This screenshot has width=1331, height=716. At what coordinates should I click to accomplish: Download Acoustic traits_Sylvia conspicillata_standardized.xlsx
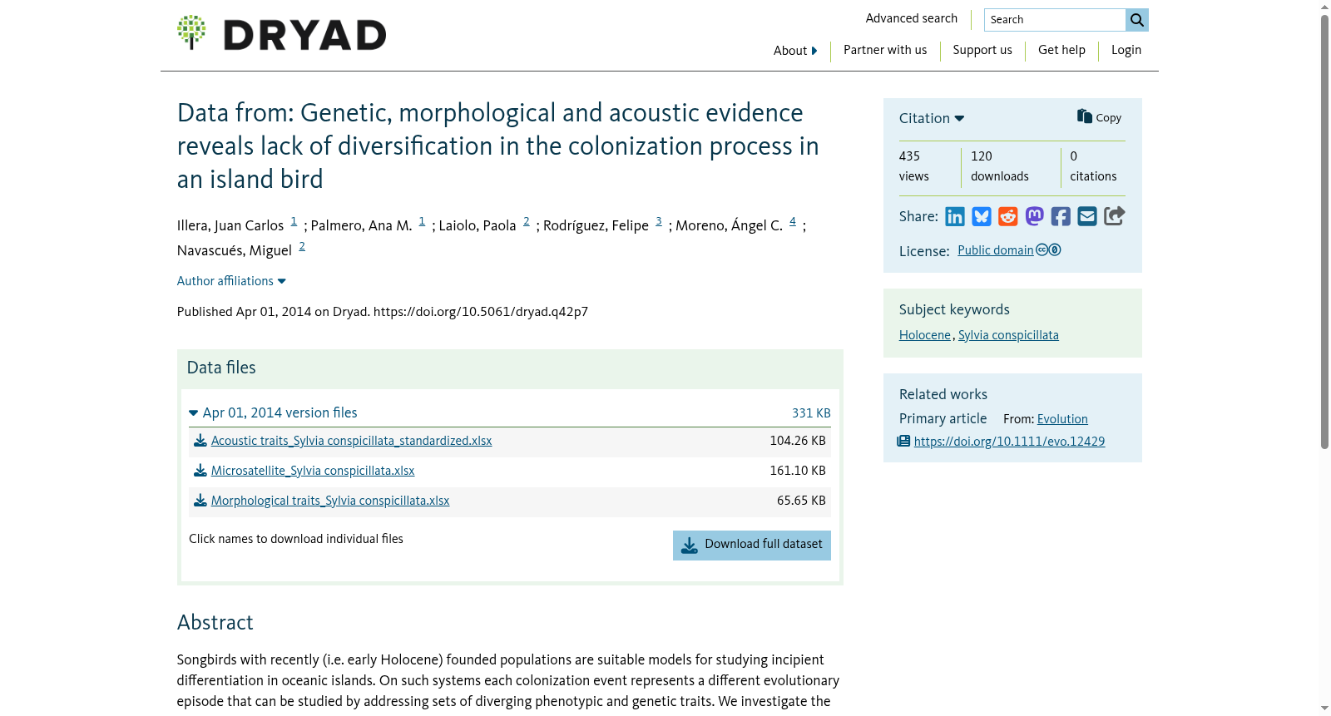pyautogui.click(x=351, y=441)
